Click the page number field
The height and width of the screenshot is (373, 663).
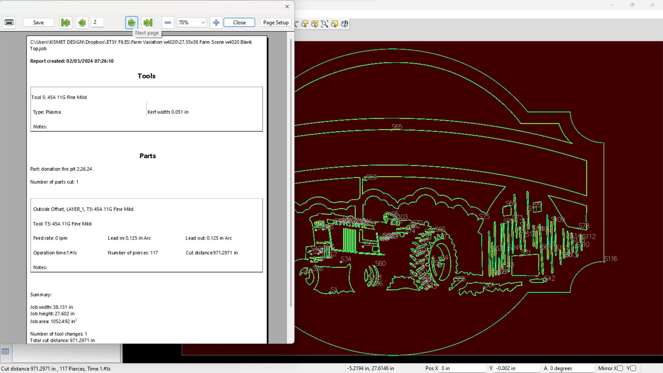tap(97, 22)
